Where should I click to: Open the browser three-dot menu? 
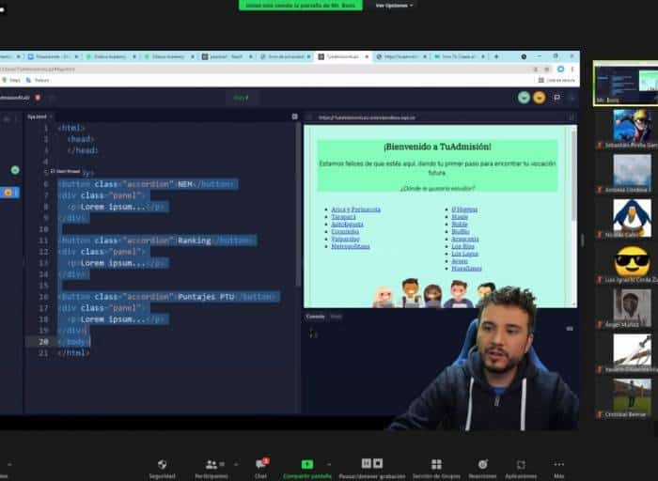click(572, 70)
